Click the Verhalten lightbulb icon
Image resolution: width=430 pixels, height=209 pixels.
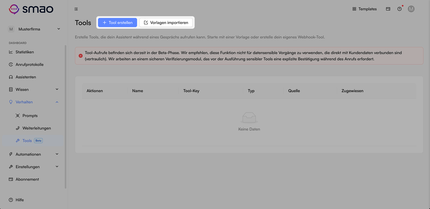[11, 102]
